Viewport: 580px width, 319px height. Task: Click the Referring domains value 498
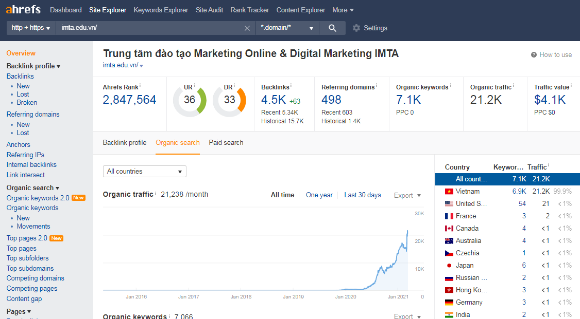tap(331, 100)
